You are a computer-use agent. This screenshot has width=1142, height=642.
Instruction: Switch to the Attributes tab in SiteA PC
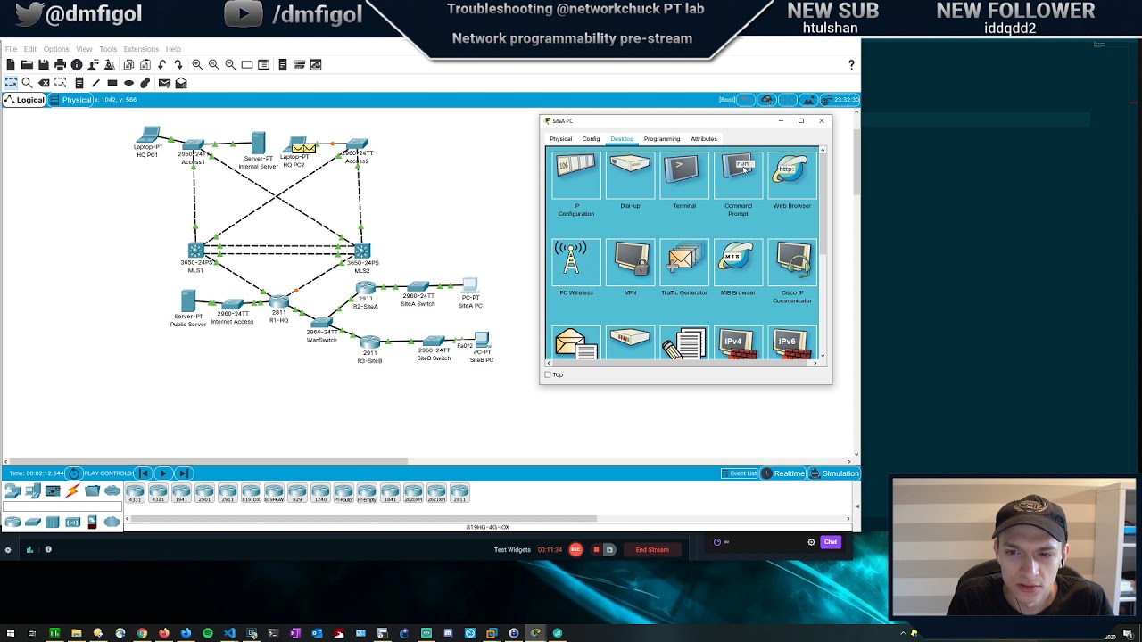point(704,139)
